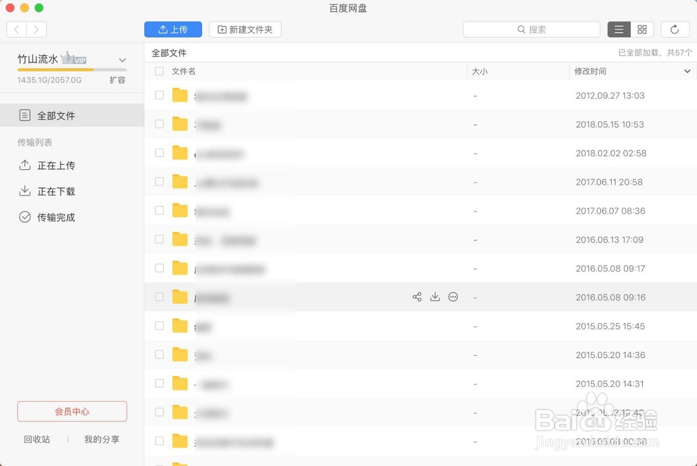Open the 传输完成 list

pos(47,217)
